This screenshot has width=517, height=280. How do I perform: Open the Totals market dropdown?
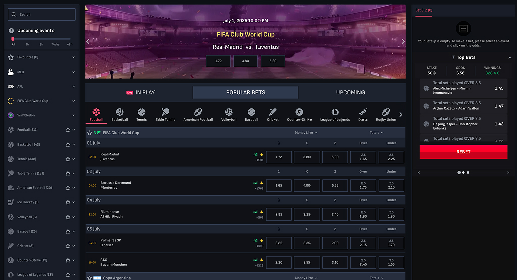tap(376, 133)
